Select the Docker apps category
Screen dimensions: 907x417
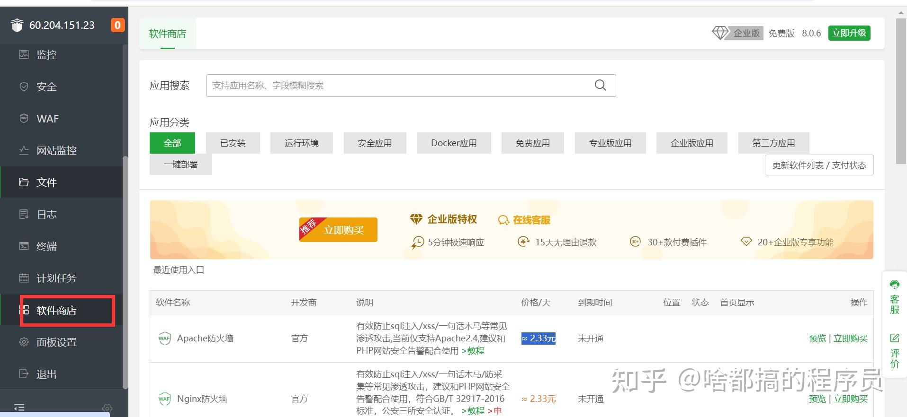coord(454,143)
